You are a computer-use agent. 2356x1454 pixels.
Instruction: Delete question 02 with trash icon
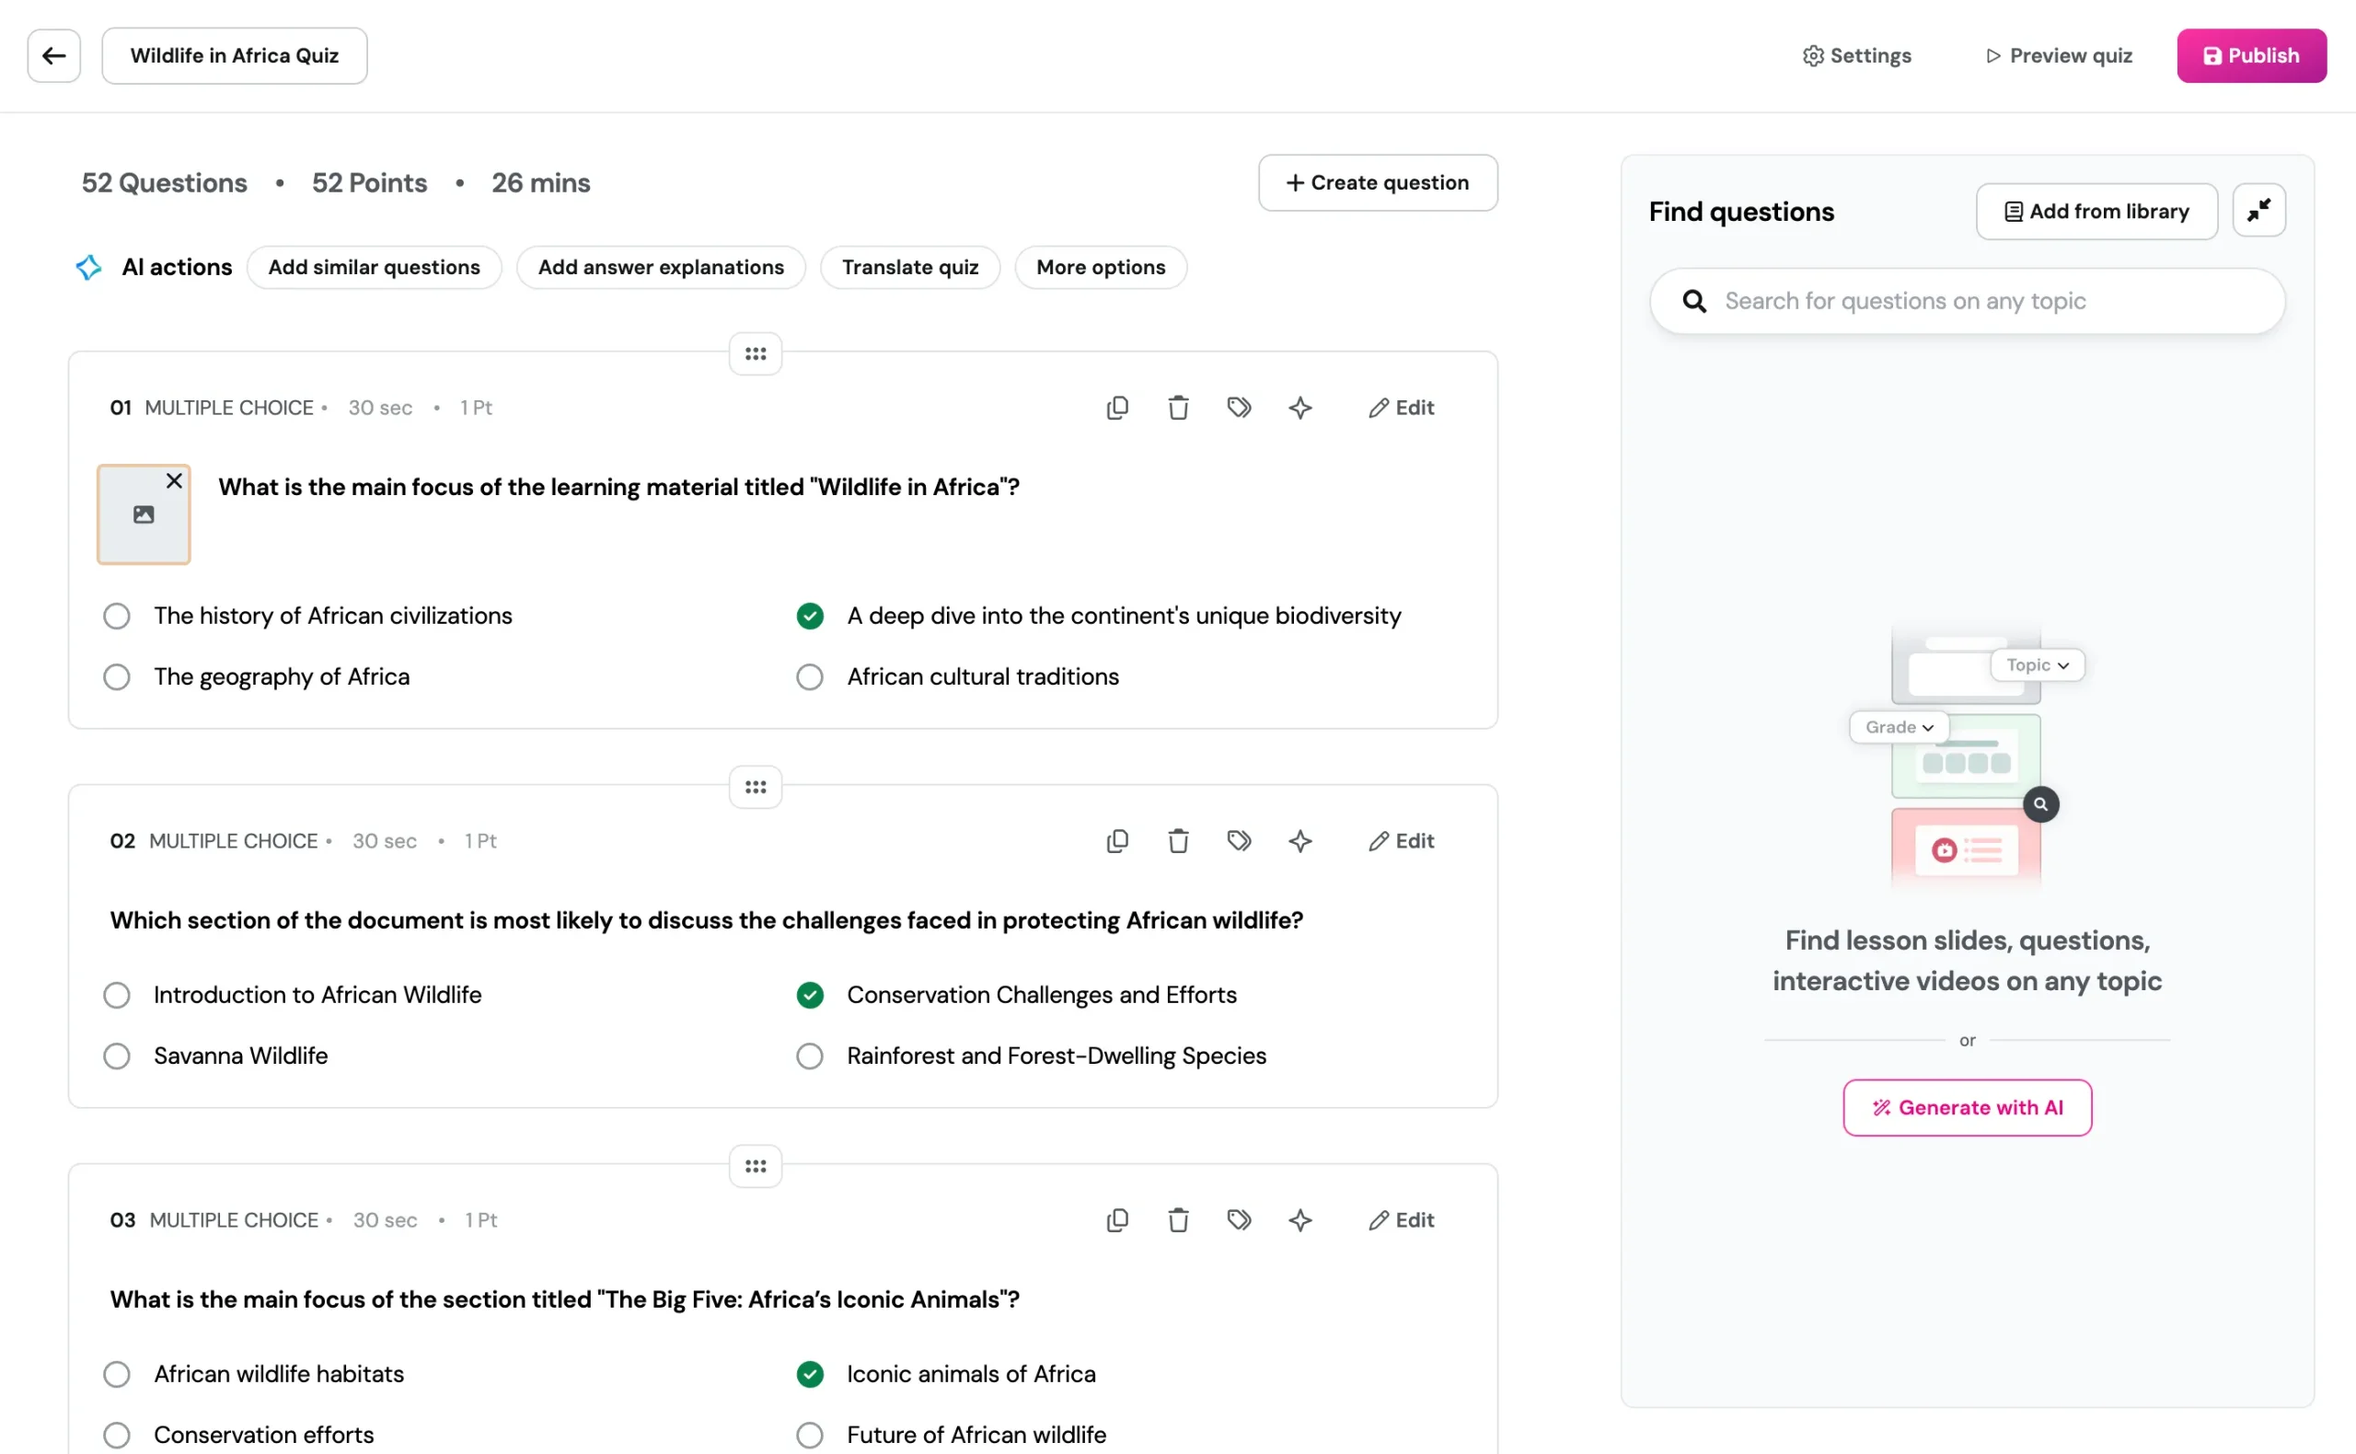(x=1178, y=840)
